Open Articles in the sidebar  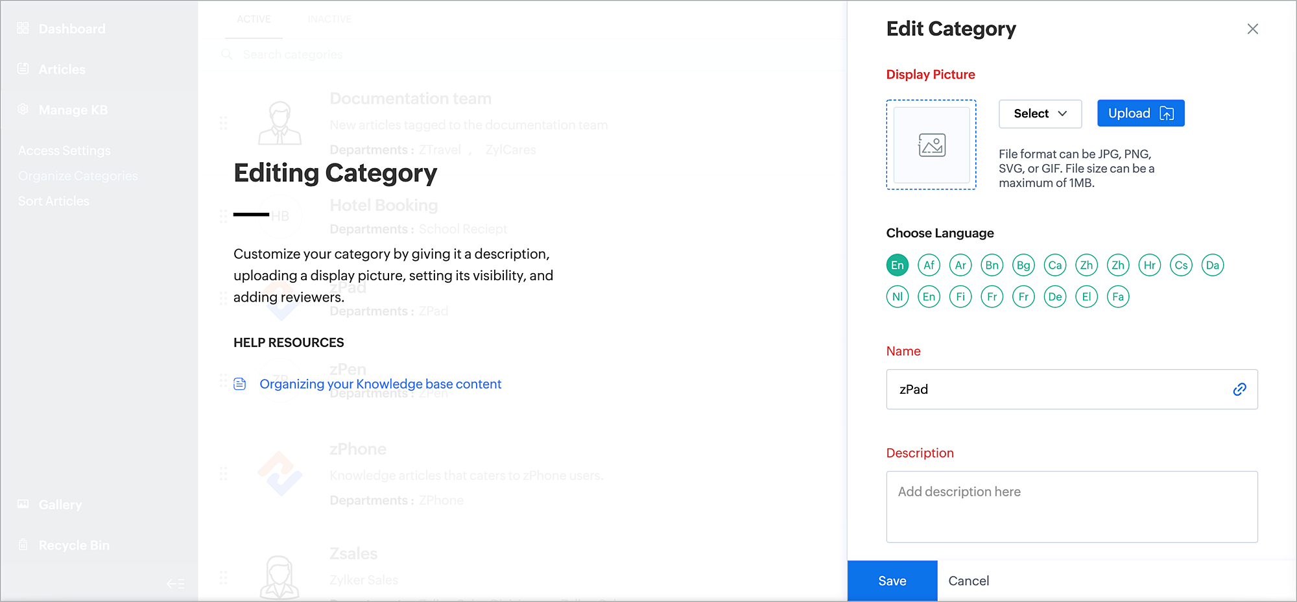(62, 69)
